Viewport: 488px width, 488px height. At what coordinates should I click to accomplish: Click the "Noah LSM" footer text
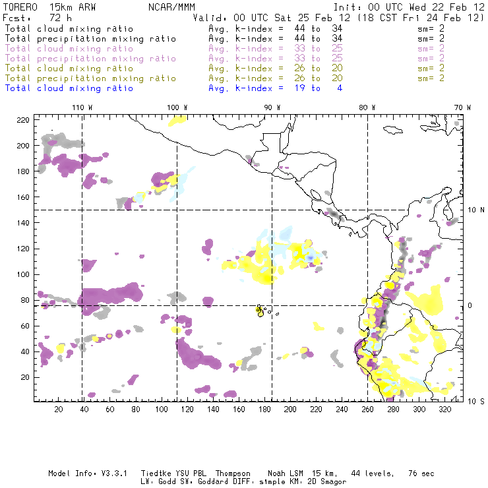[x=286, y=473]
